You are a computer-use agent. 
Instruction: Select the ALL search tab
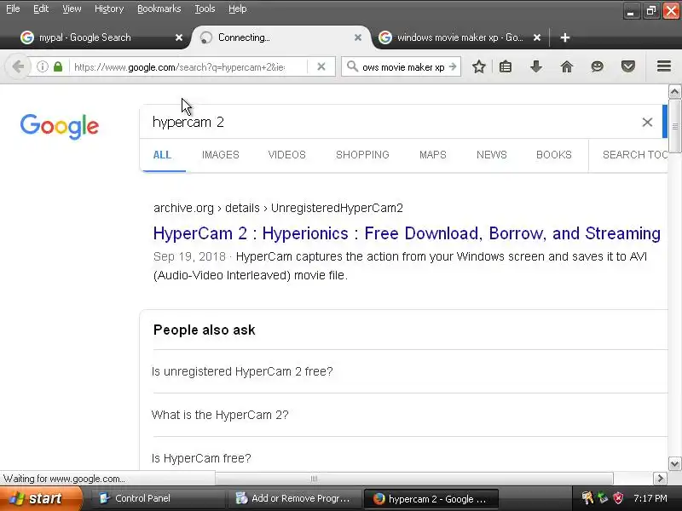tap(162, 155)
